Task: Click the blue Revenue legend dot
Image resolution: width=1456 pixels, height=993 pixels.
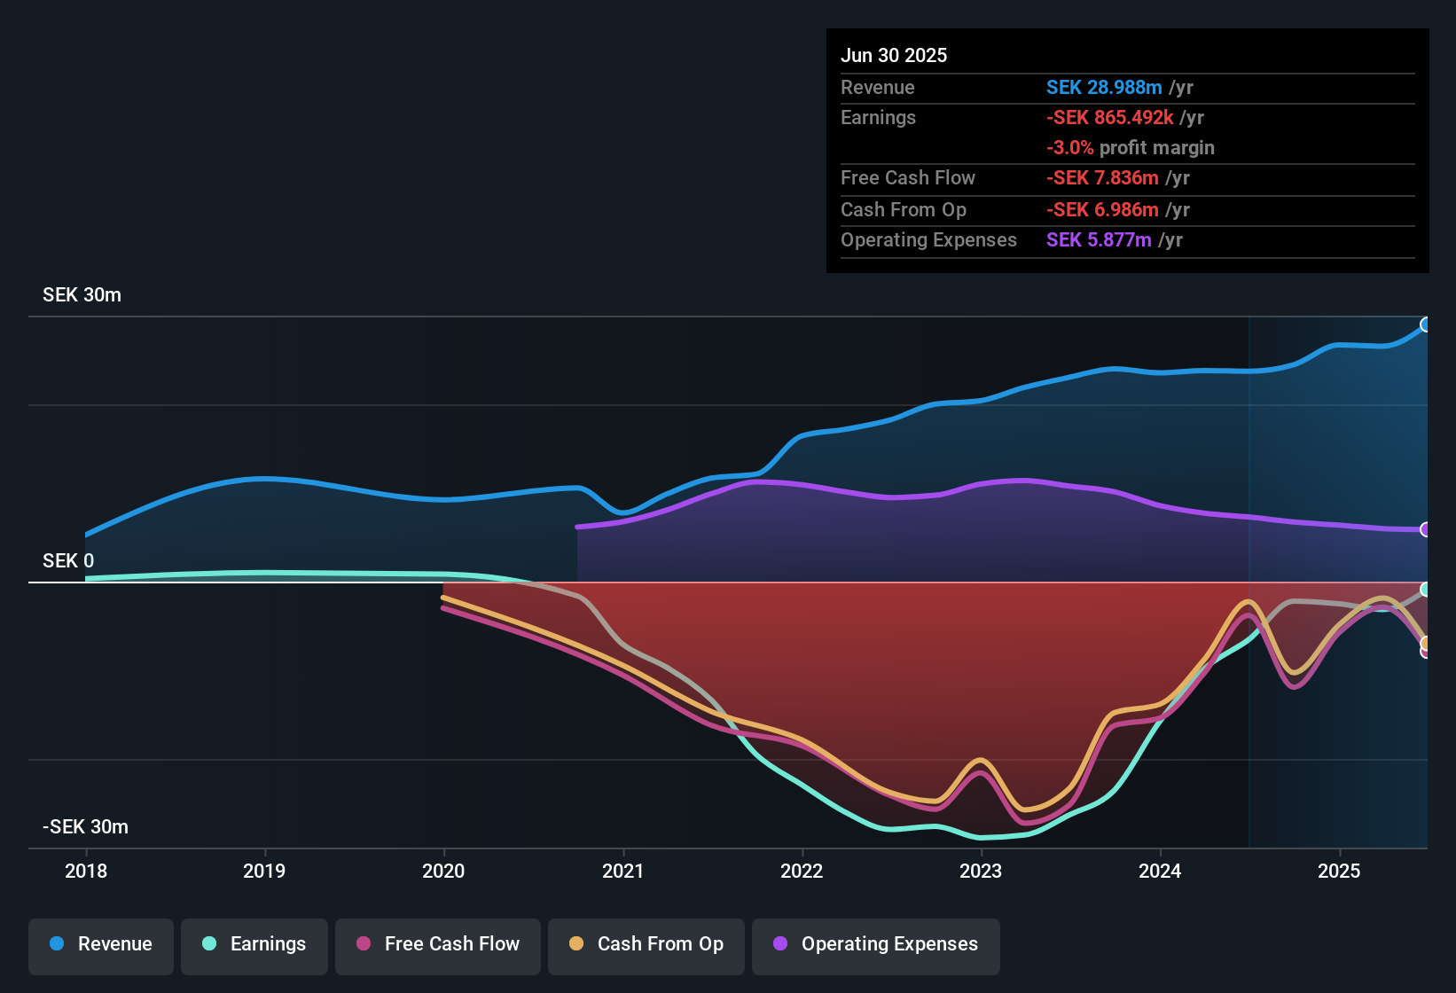Action: click(57, 944)
